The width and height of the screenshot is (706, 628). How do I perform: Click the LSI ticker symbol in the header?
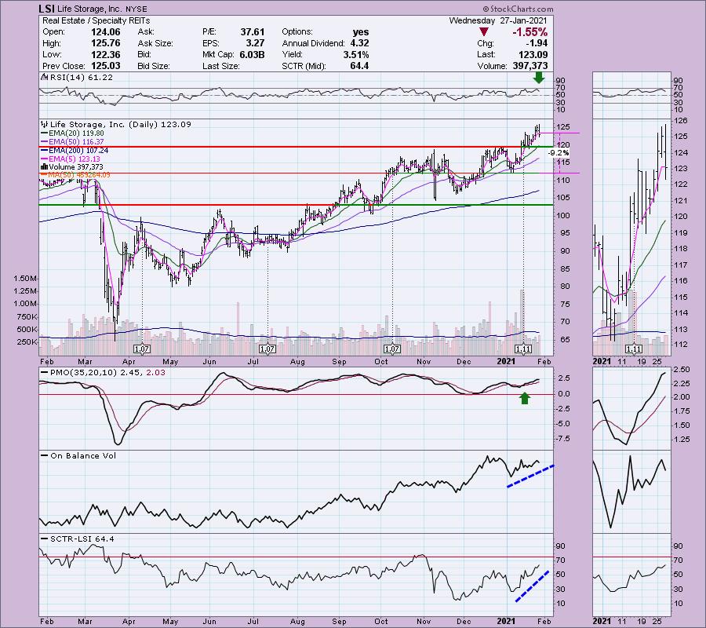[x=46, y=9]
